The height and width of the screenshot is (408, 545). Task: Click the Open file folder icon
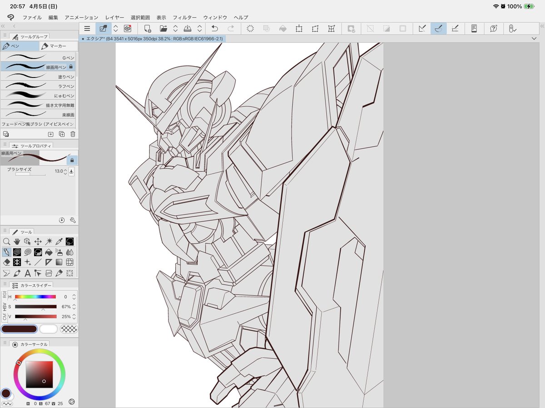163,29
